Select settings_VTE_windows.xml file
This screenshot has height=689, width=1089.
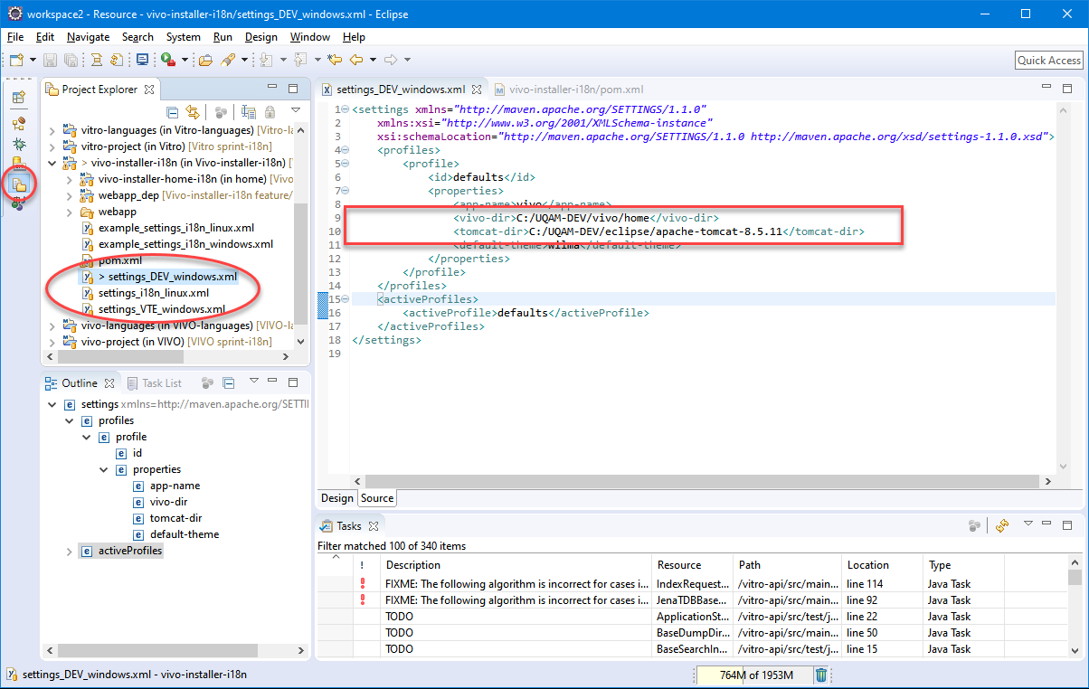[162, 309]
